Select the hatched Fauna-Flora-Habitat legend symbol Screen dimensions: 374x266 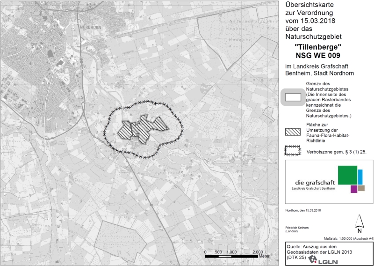click(x=293, y=132)
